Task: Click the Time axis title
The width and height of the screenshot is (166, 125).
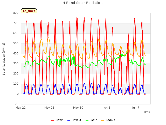Action: (147, 112)
